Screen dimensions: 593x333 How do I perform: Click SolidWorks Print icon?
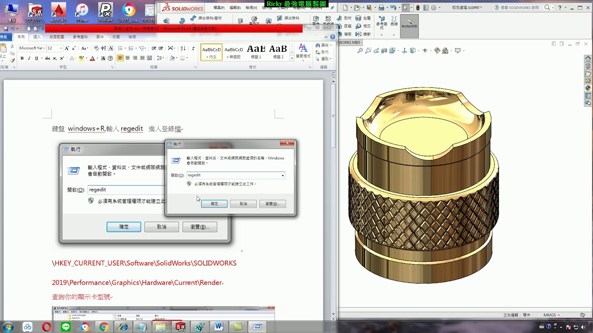(x=381, y=8)
